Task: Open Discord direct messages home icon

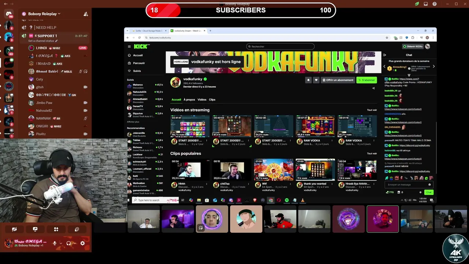Action: click(x=9, y=14)
